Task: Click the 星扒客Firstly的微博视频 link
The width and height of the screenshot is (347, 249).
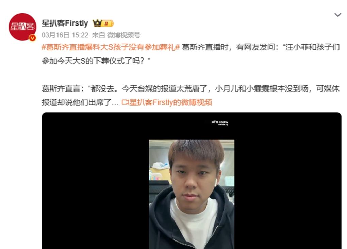Action: click(x=171, y=102)
